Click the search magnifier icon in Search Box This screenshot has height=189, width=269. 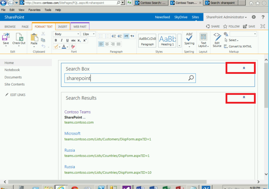191,78
